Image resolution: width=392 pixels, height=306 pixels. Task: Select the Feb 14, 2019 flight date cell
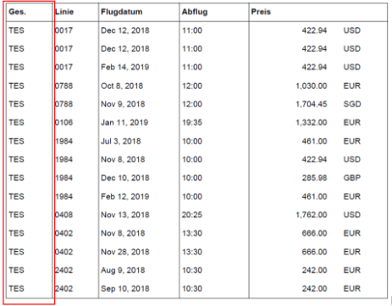click(125, 67)
